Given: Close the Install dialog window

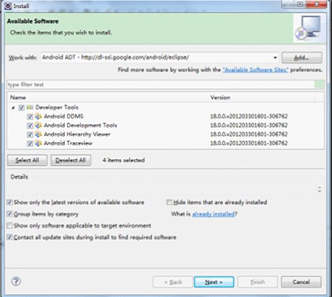Looking at the screenshot, I should (x=316, y=4).
